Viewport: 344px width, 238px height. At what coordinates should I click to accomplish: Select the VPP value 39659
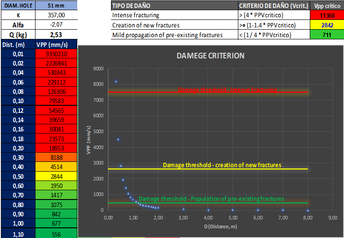pyautogui.click(x=56, y=120)
